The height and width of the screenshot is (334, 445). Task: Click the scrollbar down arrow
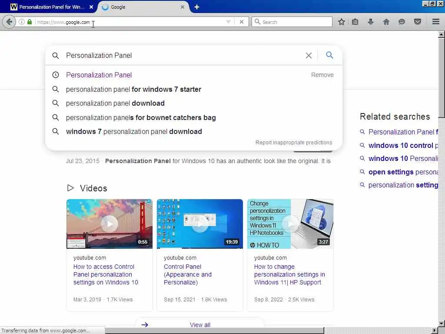pos(442,324)
